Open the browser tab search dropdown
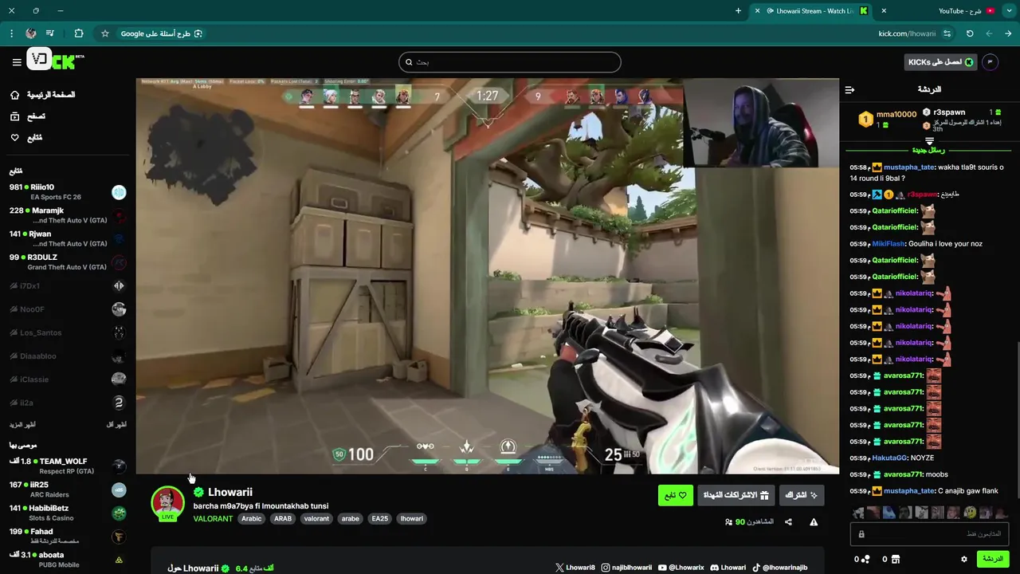Image resolution: width=1020 pixels, height=574 pixels. coord(1009,11)
